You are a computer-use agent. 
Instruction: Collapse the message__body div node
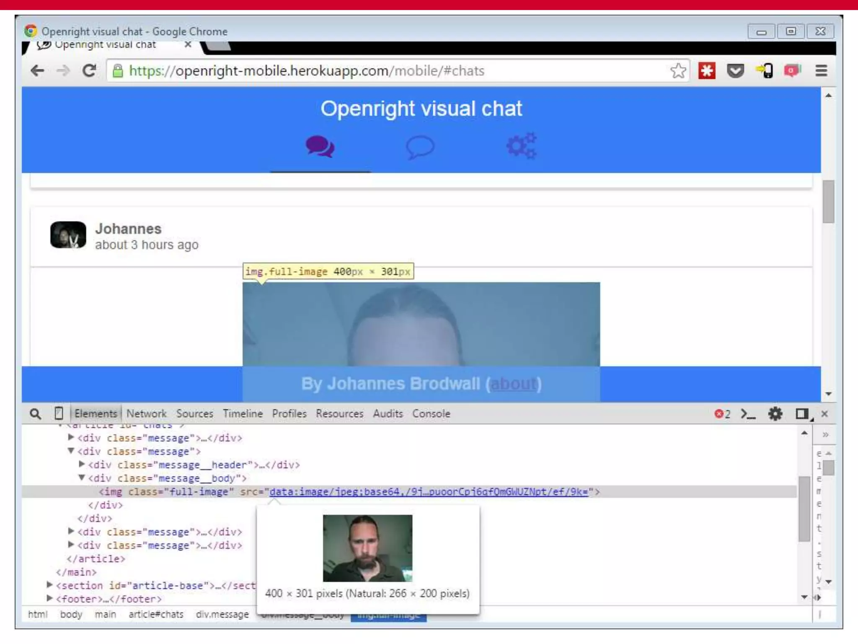[82, 478]
